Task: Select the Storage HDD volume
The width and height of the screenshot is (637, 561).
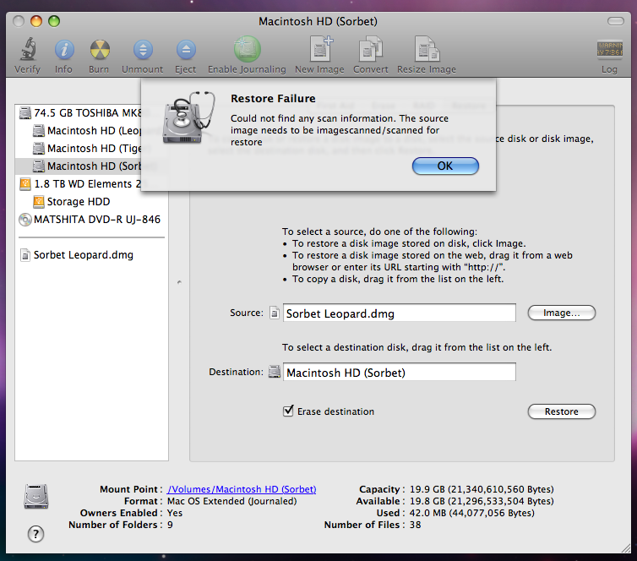Action: [x=72, y=202]
